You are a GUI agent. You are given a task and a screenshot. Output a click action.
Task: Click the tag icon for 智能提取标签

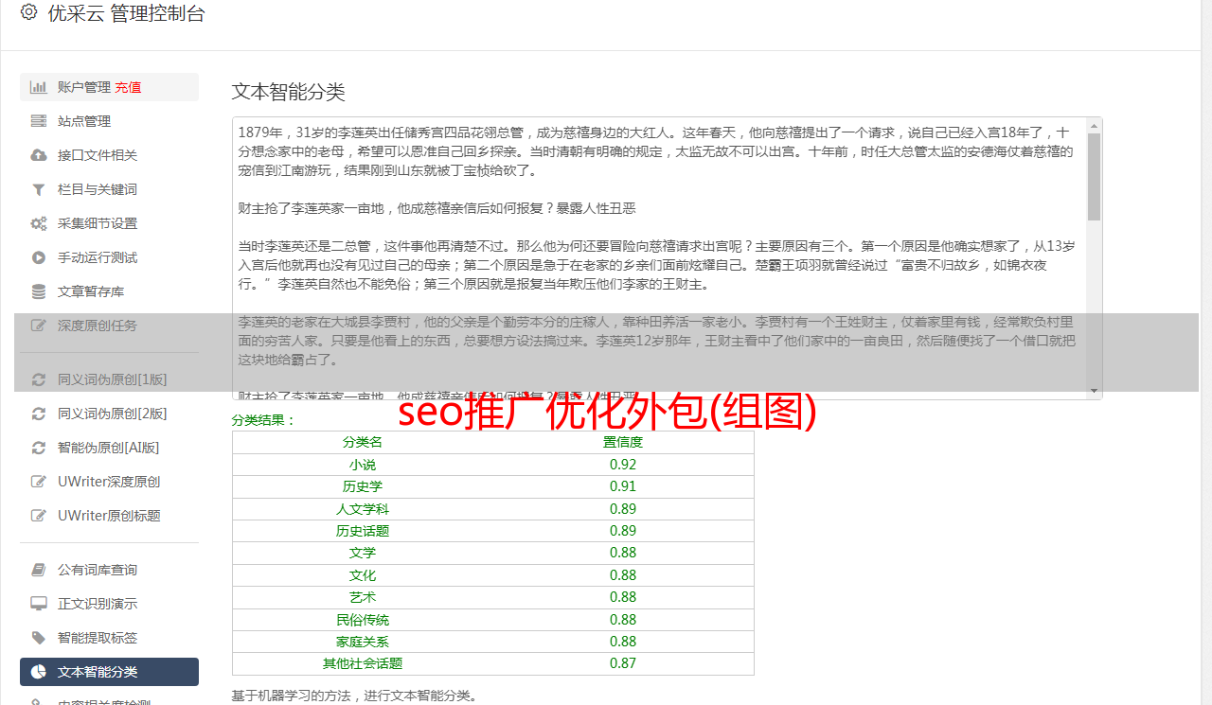point(39,638)
